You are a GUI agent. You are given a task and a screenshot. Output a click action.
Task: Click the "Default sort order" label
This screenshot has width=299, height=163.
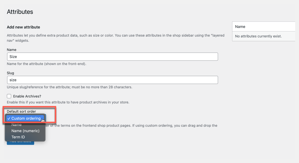point(21,111)
